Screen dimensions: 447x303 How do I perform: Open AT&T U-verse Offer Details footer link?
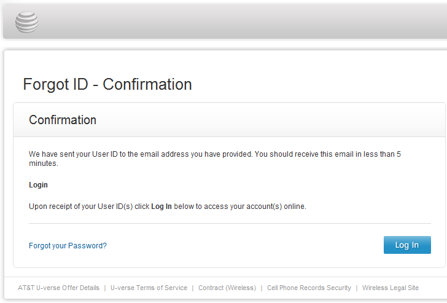58,288
